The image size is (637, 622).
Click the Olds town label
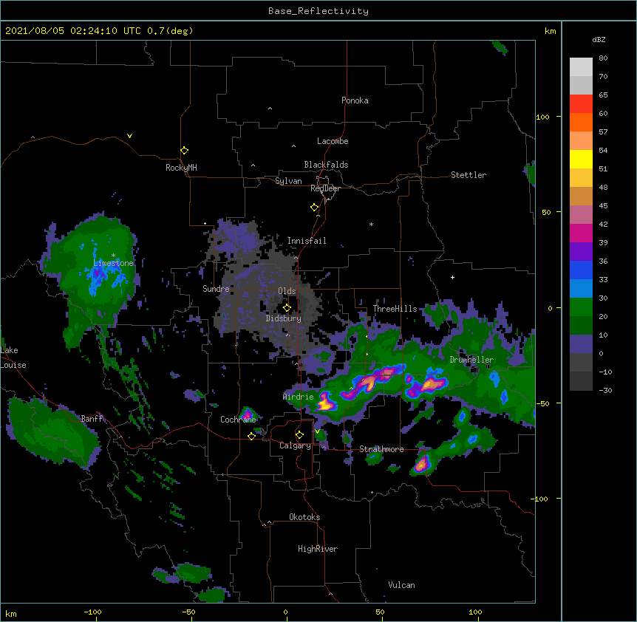click(287, 291)
